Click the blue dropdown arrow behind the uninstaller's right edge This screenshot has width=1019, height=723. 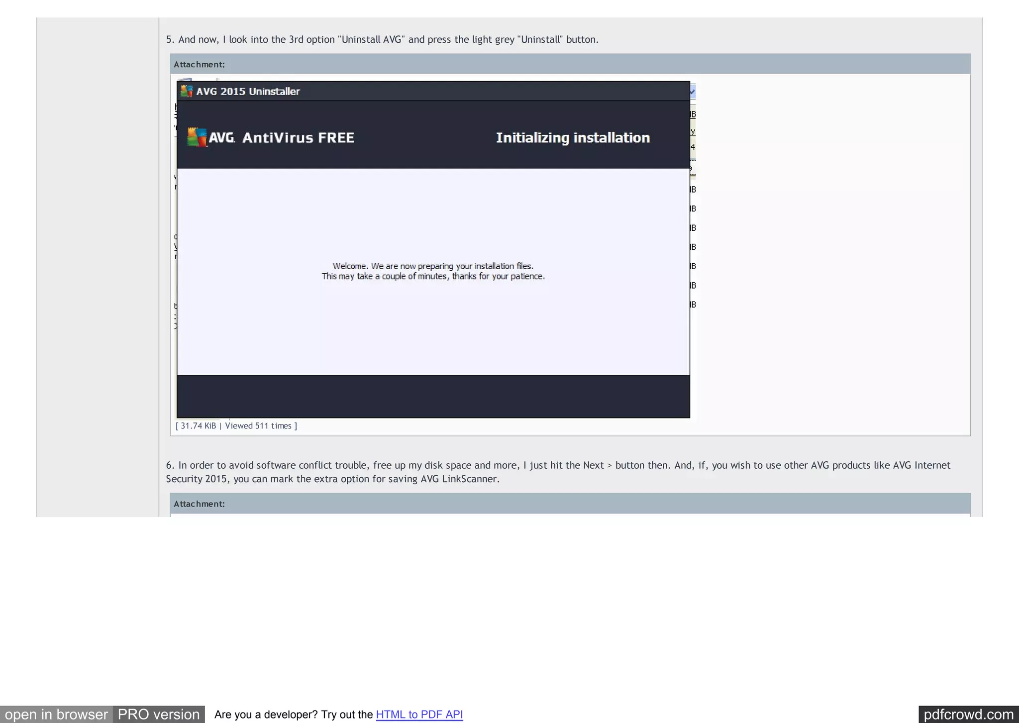693,92
